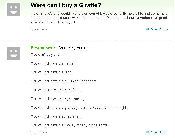Click the line about the right food

[56, 90]
